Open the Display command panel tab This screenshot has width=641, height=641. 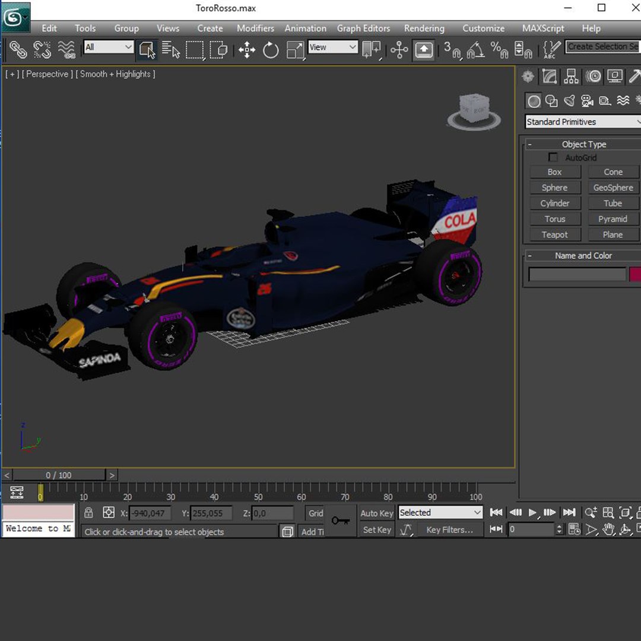pos(615,77)
